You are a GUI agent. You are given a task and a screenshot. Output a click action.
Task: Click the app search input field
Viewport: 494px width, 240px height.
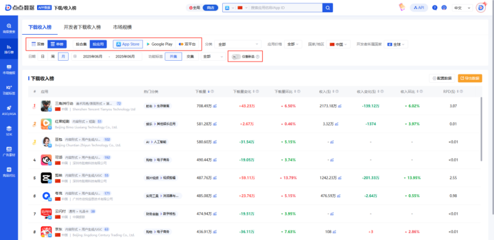coord(285,8)
